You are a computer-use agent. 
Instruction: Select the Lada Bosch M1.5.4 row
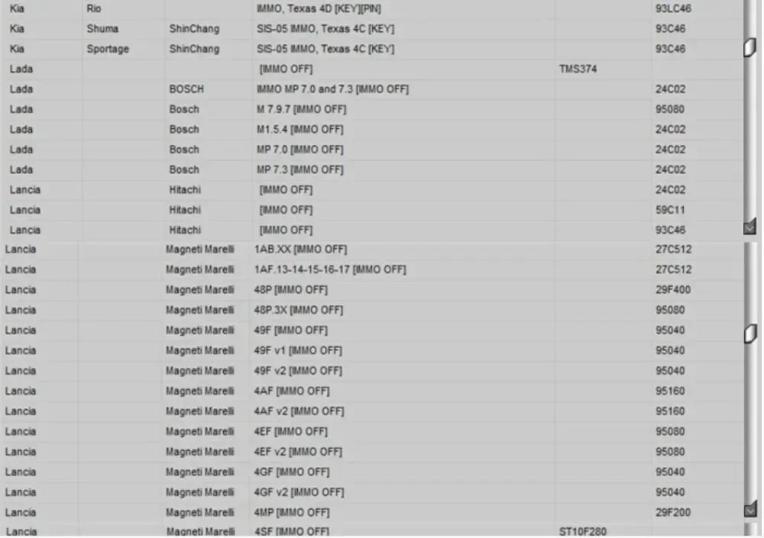pyautogui.click(x=372, y=130)
